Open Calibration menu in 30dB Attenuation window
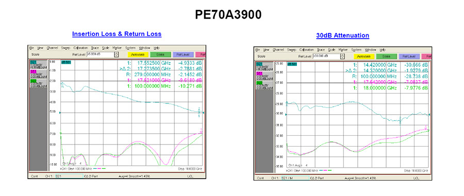 tap(307, 49)
